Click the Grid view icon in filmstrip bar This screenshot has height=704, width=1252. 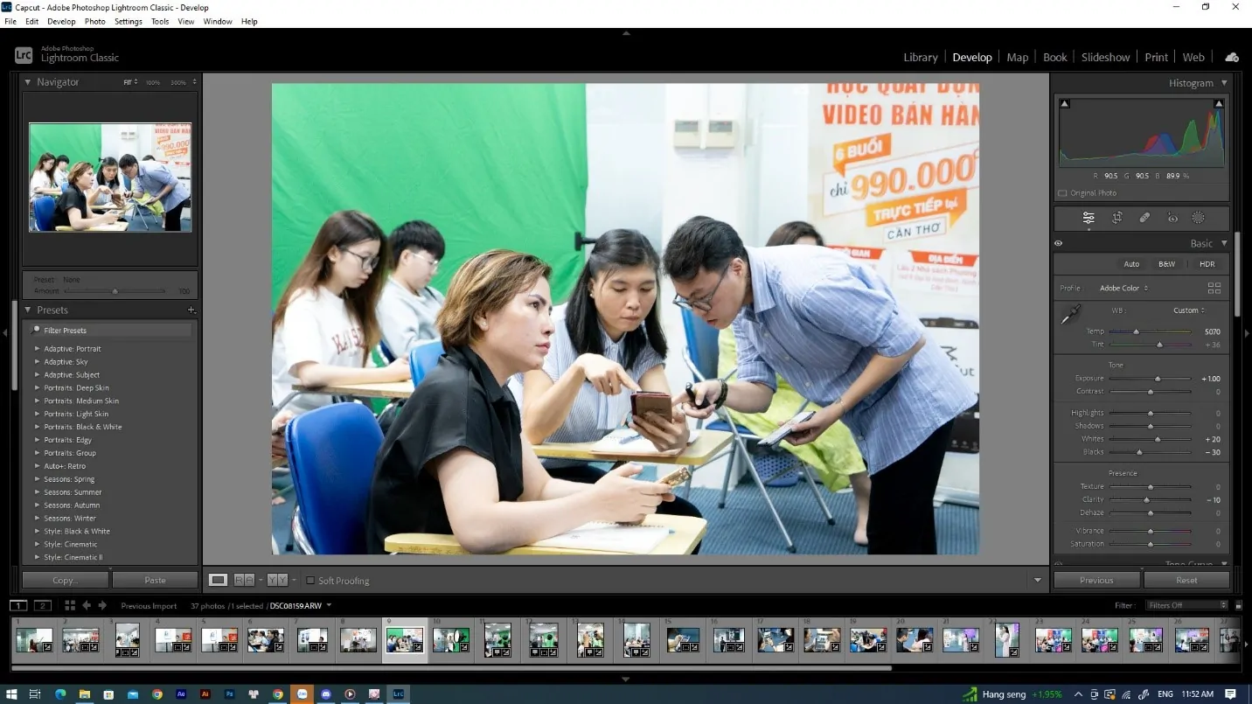tap(70, 605)
